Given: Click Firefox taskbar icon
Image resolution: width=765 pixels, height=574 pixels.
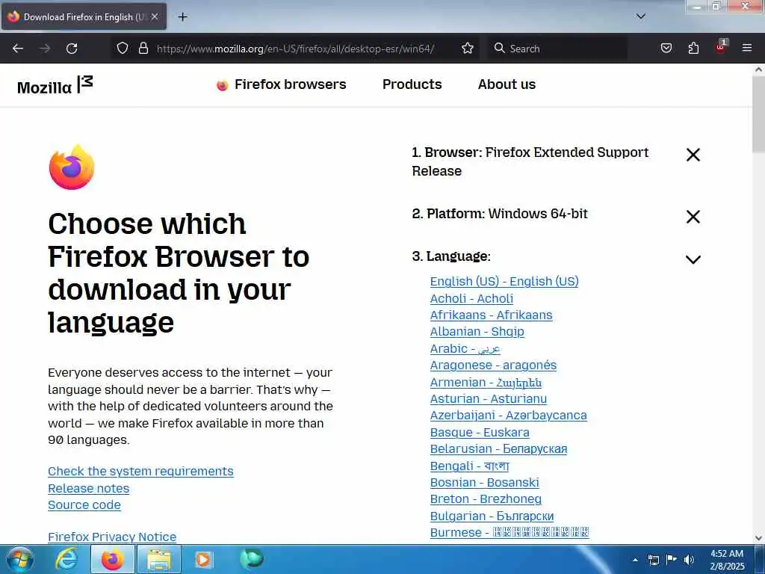Looking at the screenshot, I should click(112, 559).
